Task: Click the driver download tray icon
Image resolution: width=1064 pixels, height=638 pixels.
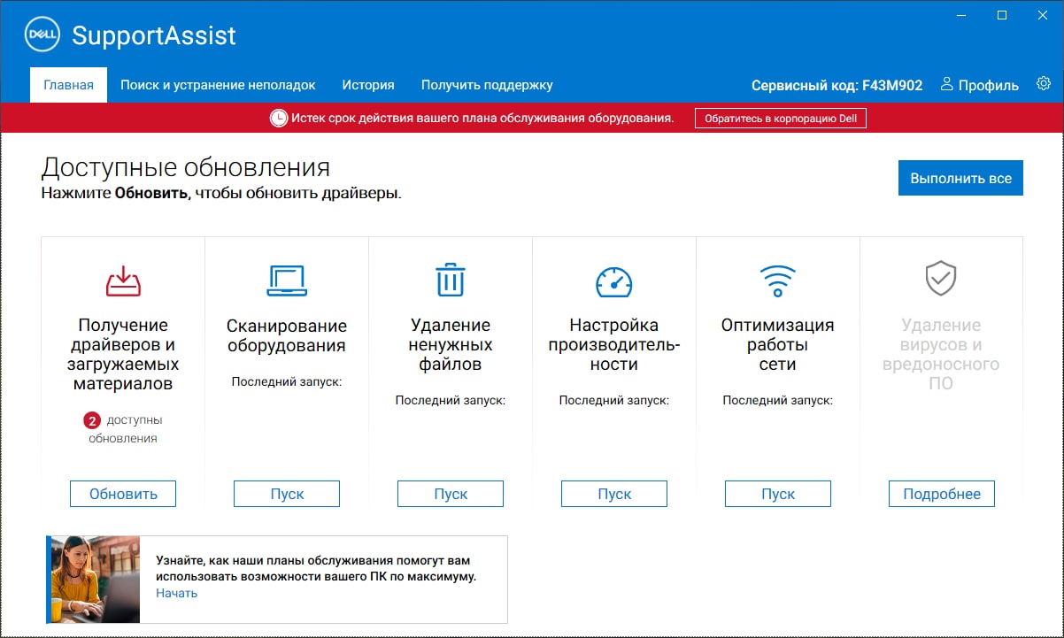Action: (x=123, y=280)
